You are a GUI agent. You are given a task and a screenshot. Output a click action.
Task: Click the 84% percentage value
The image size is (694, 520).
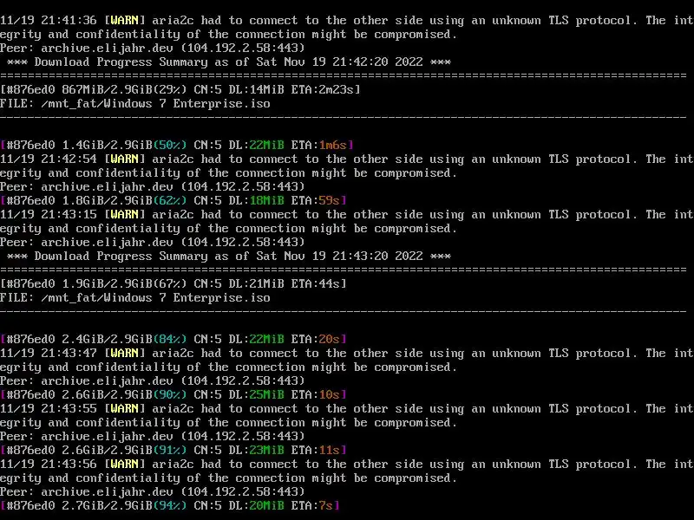170,339
